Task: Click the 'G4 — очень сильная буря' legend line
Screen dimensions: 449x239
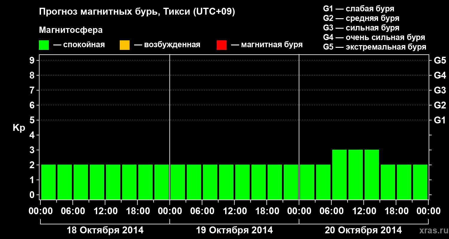Action: tap(374, 37)
